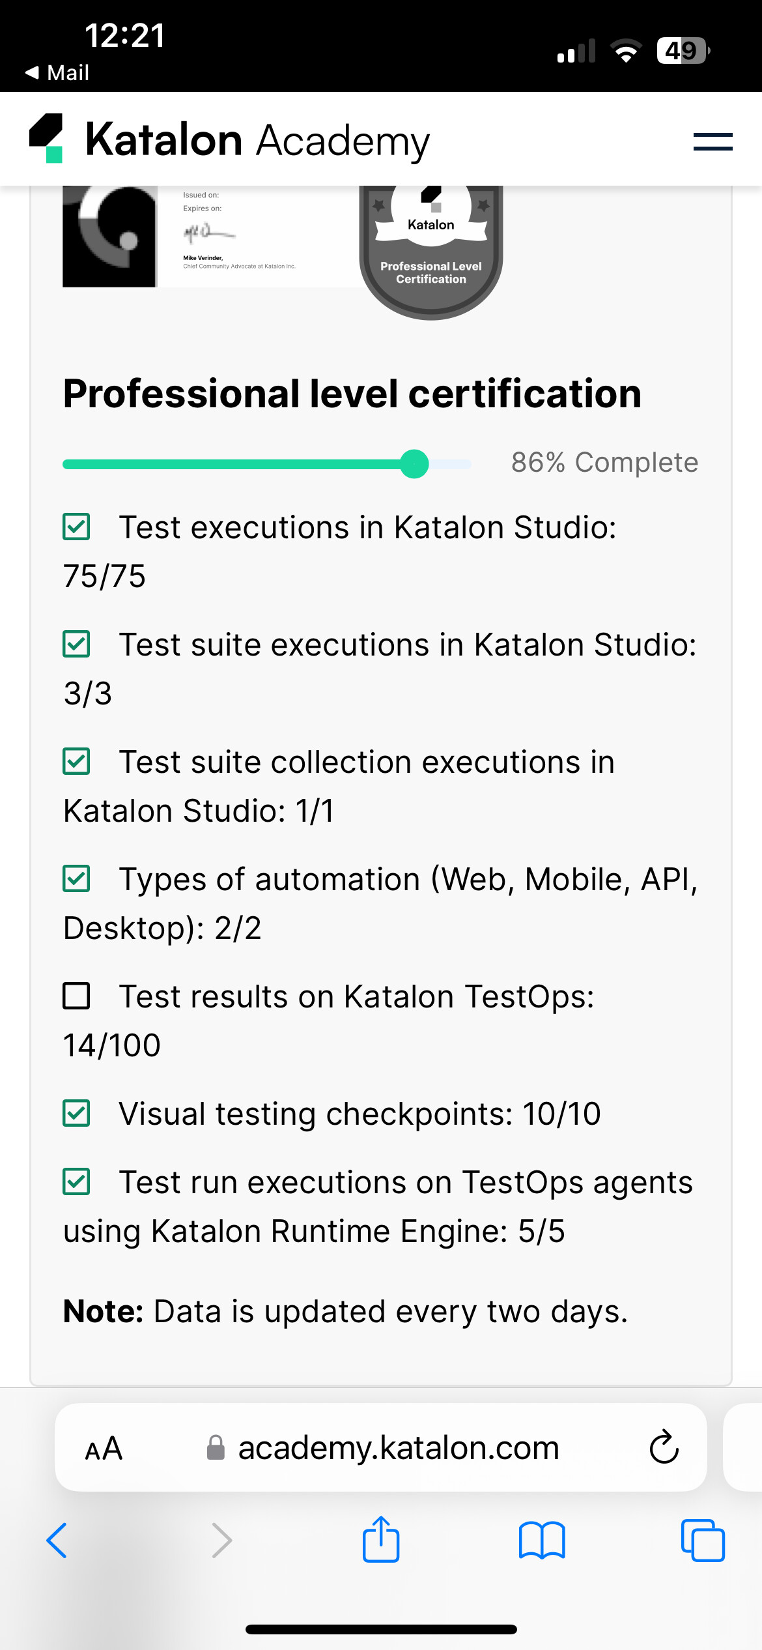The height and width of the screenshot is (1650, 762).
Task: Open the AA reader text options
Action: point(104,1448)
